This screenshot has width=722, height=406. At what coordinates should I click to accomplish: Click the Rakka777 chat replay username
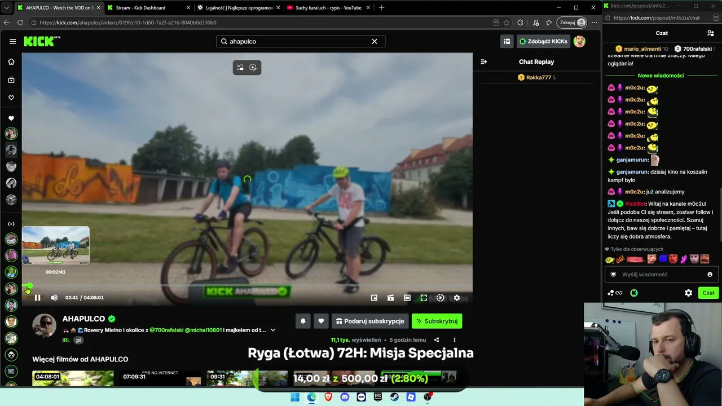click(538, 78)
